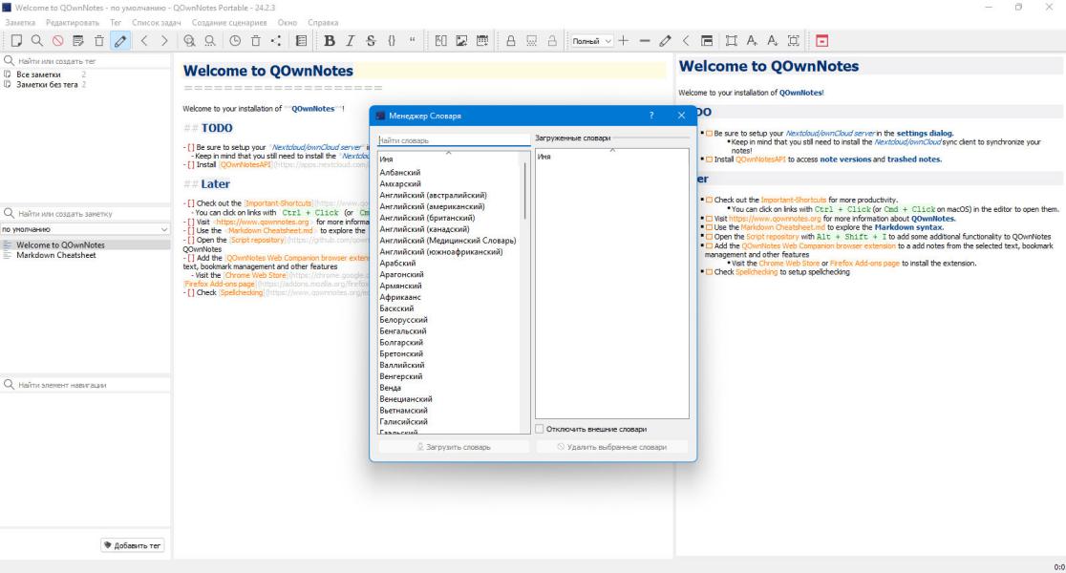Toggle italic formatting
This screenshot has height=573, width=1066.
351,41
